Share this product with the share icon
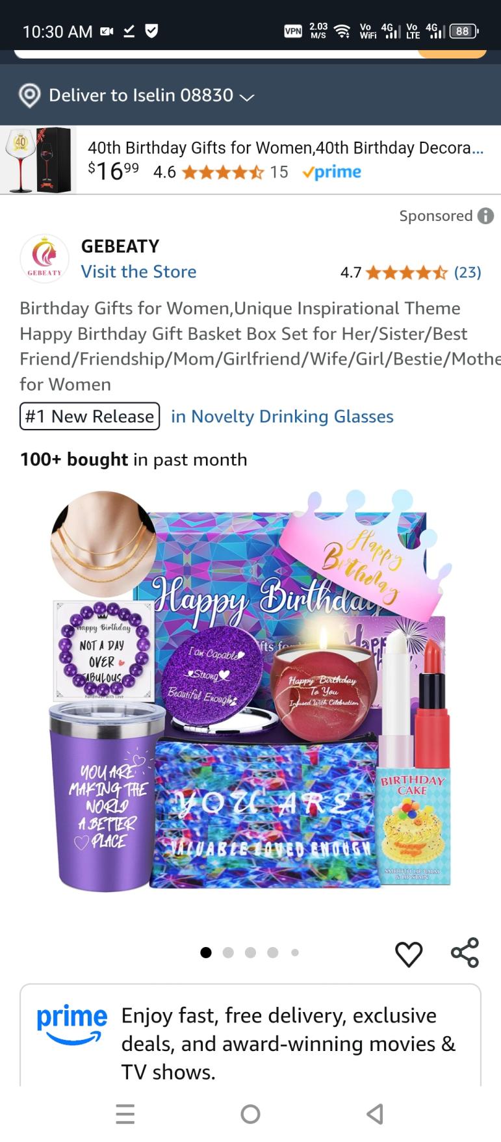 pyautogui.click(x=465, y=953)
